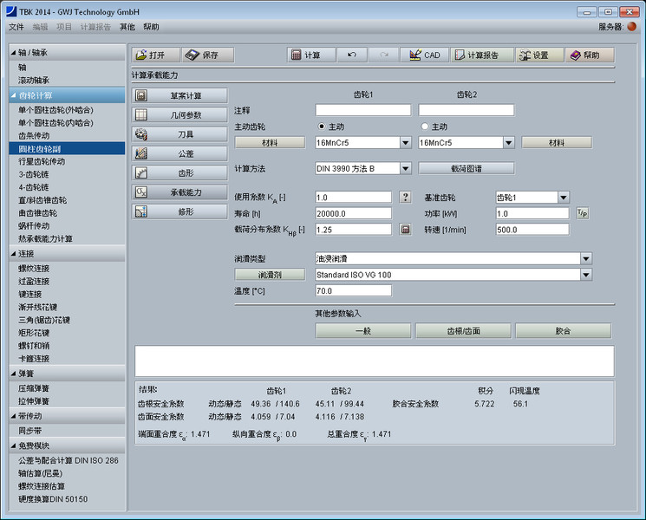The image size is (646, 520).
Task: Click the calculator icon beside 载荷分布系数 field
Action: click(x=405, y=230)
